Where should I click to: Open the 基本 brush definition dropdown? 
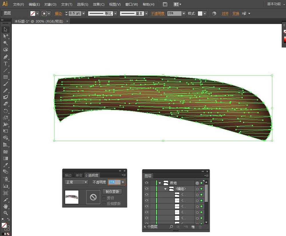146,13
